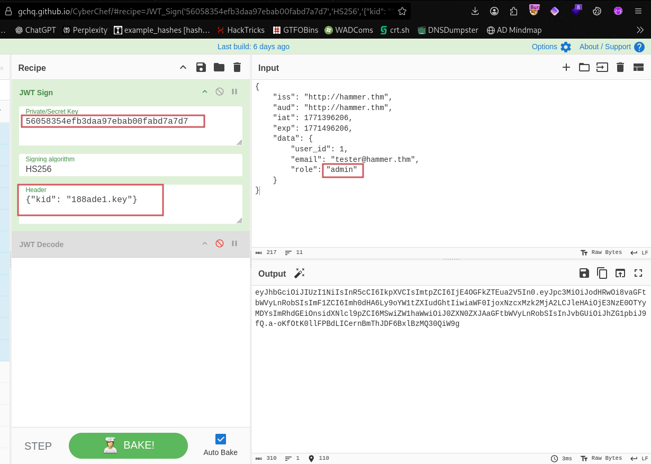
Task: Open a folder as input
Action: click(584, 67)
